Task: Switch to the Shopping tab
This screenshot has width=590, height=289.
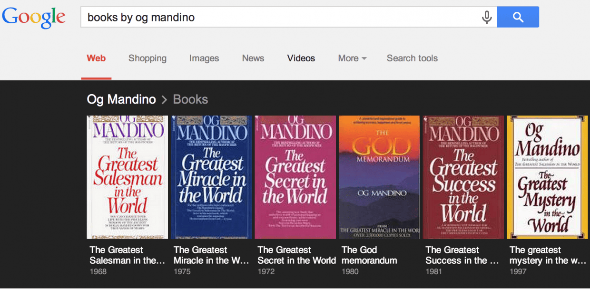Action: 147,58
